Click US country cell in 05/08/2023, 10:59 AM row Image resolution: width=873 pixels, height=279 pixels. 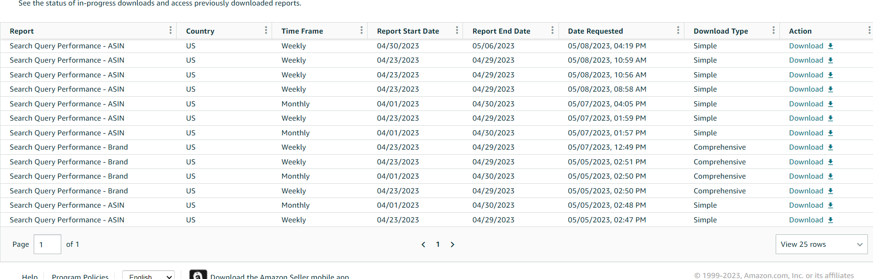tap(191, 60)
